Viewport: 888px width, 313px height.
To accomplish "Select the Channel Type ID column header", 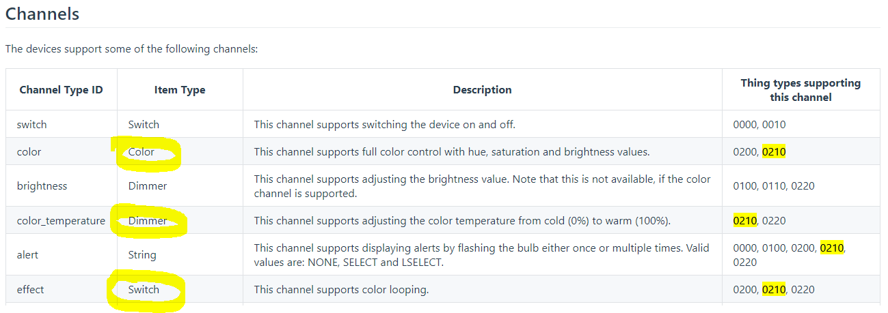I will pyautogui.click(x=62, y=90).
